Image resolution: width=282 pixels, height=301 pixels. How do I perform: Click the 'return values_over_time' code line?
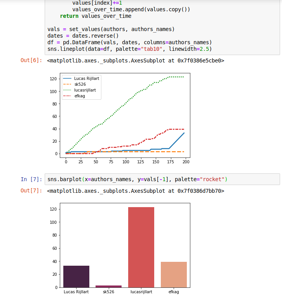tap(96, 16)
